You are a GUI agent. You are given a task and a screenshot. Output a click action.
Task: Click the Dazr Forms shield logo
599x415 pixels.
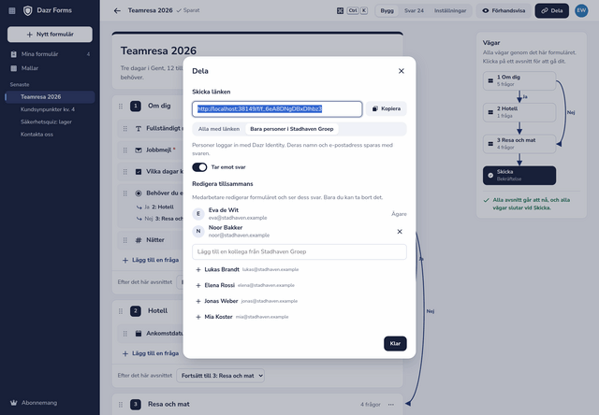click(x=27, y=10)
